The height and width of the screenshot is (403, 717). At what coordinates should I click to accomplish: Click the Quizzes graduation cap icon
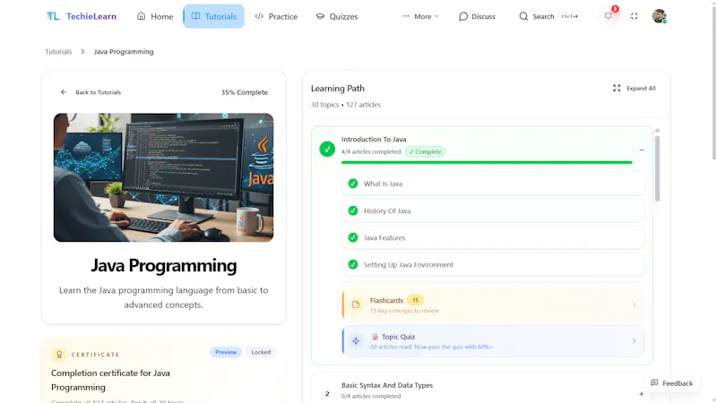[320, 16]
